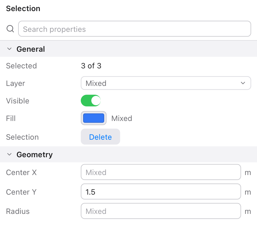Click the General section header text

click(31, 49)
